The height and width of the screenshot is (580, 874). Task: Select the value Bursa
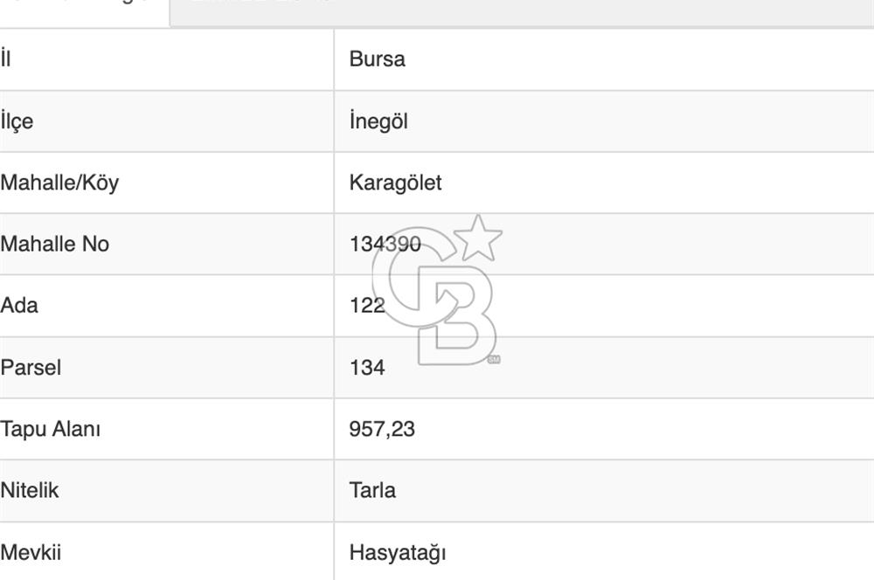click(376, 59)
